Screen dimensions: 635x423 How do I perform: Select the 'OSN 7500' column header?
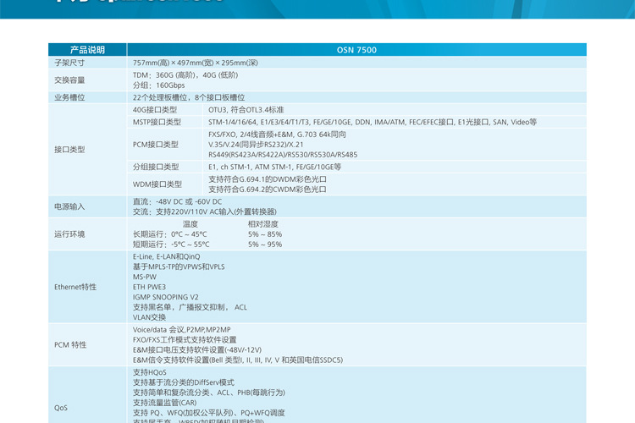pos(356,50)
